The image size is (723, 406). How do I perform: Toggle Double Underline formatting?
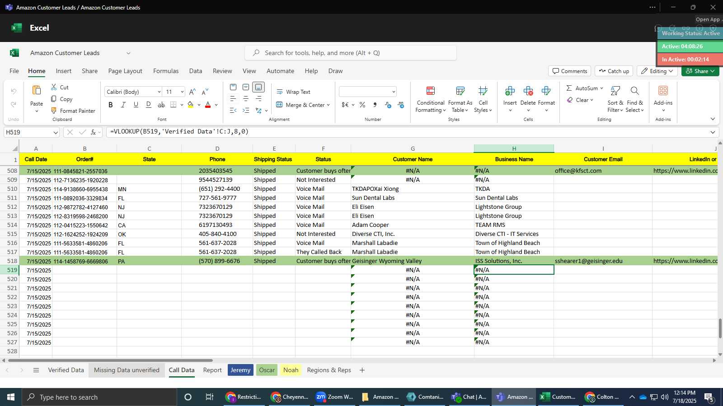point(148,105)
